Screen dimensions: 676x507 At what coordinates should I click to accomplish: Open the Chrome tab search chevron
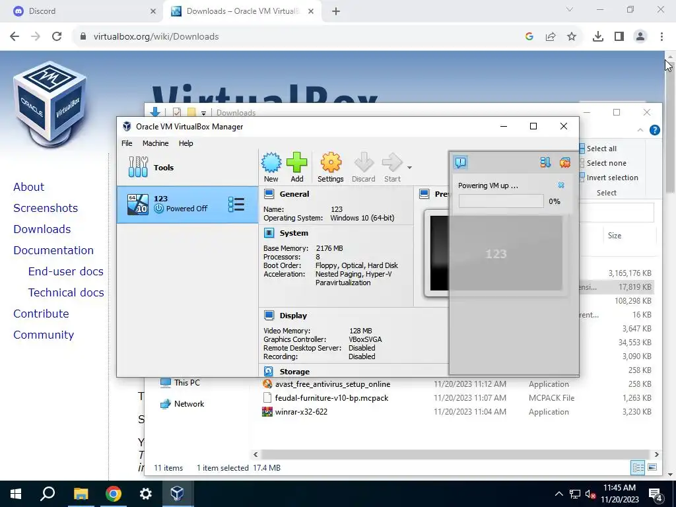click(x=570, y=9)
